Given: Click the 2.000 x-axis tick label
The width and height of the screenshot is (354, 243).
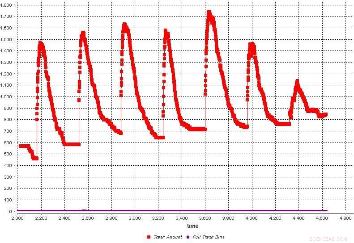Looking at the screenshot, I should click(17, 219).
